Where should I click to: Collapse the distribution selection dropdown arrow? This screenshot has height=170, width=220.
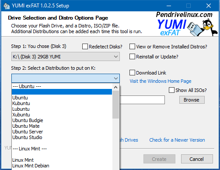click(x=116, y=78)
